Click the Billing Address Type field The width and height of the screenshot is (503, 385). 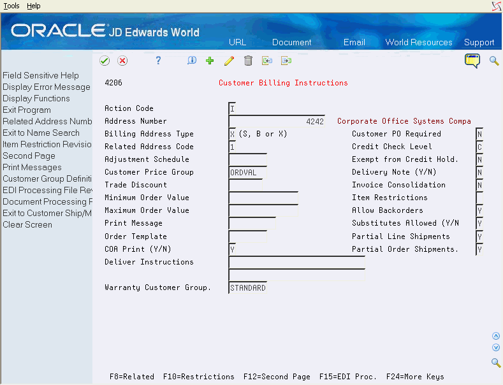point(232,134)
